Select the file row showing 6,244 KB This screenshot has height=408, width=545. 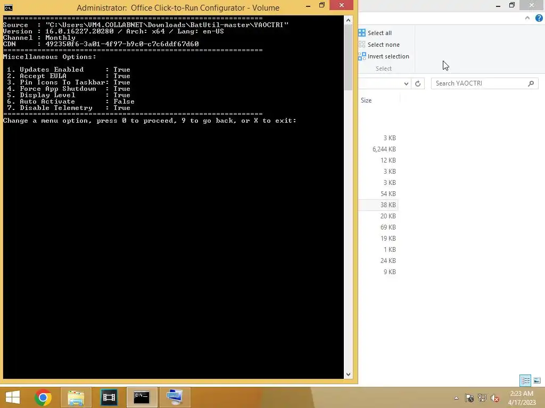pyautogui.click(x=378, y=149)
